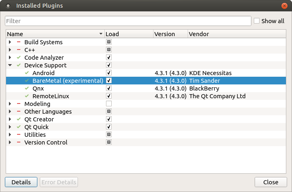Sort by the Name column header
The width and height of the screenshot is (292, 192).
(53, 34)
